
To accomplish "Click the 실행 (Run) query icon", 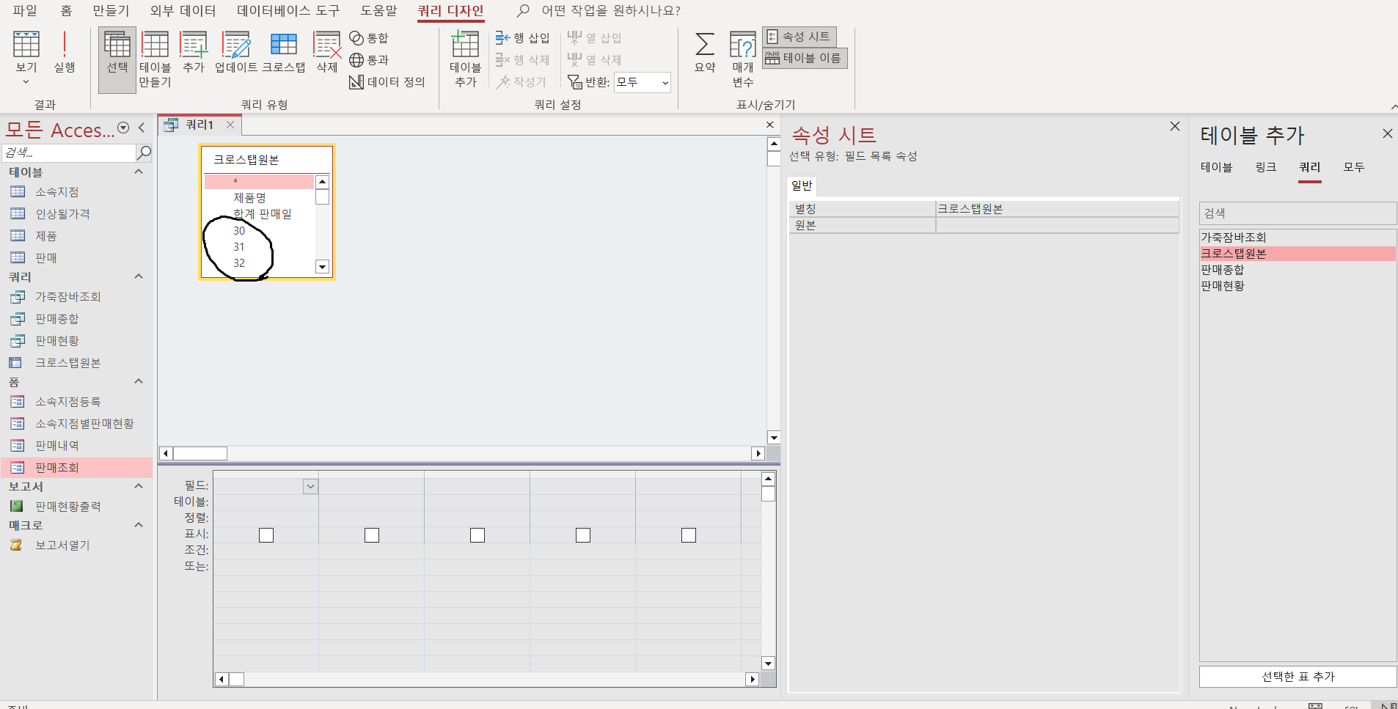I will [x=65, y=51].
